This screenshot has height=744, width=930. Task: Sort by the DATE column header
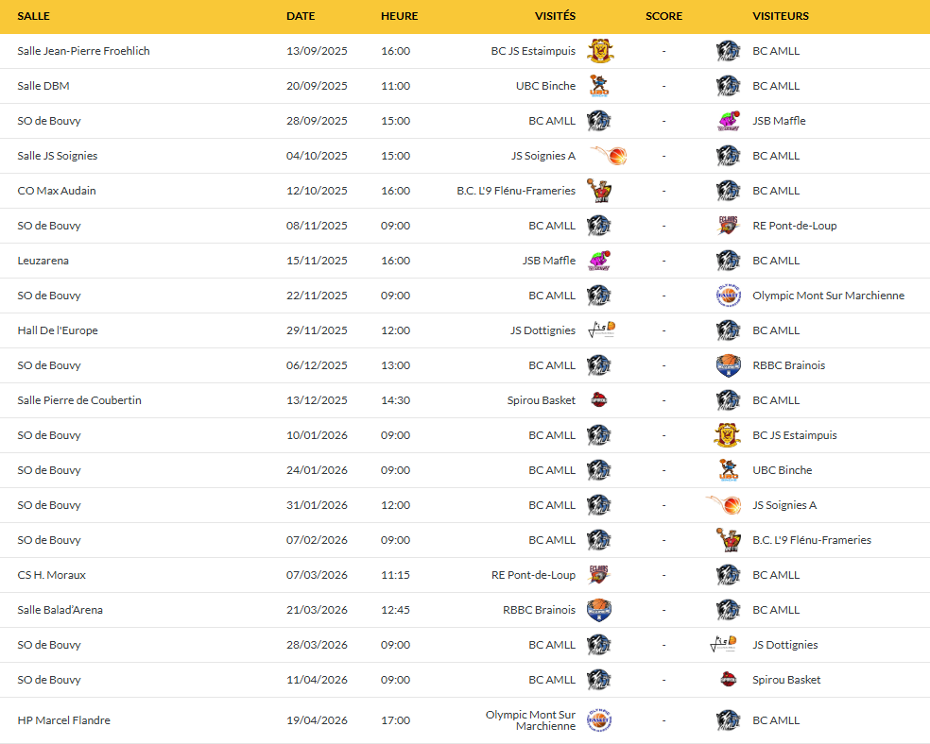pos(301,16)
